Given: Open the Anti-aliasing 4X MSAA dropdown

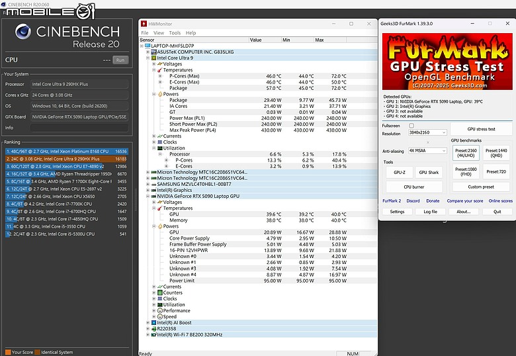Looking at the screenshot, I should tap(427, 151).
